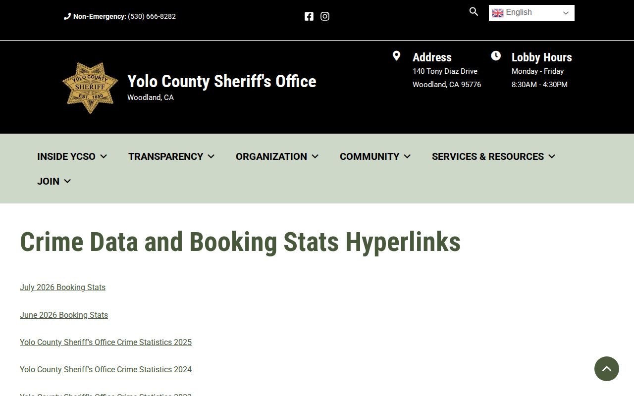This screenshot has height=396, width=634.
Task: Click the map pin Address icon
Action: pos(396,56)
